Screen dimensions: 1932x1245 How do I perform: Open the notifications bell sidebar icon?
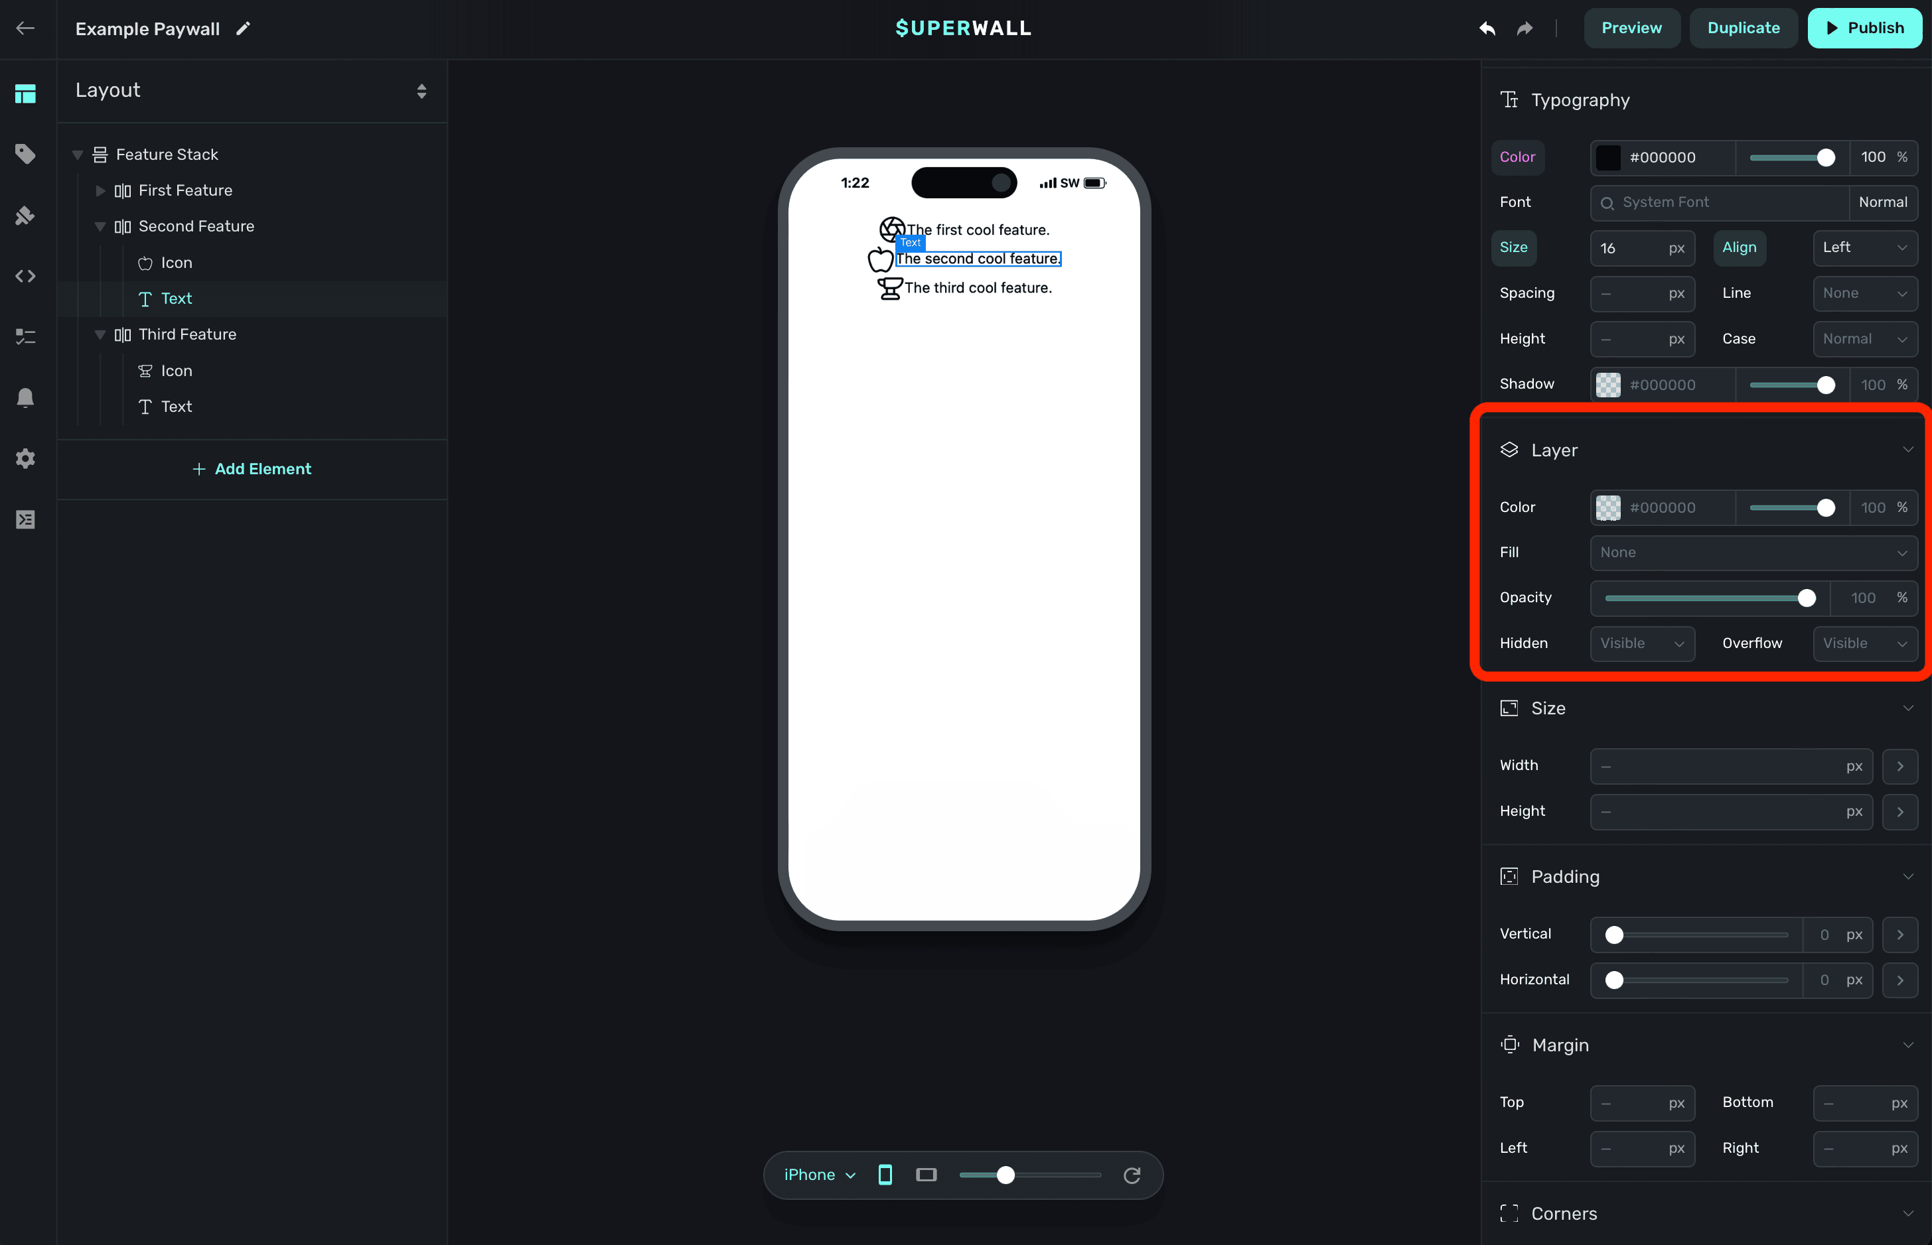[x=25, y=398]
